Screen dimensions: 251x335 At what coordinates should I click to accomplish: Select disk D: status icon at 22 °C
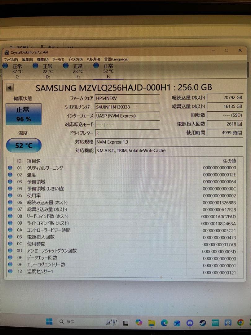[x=35, y=66]
